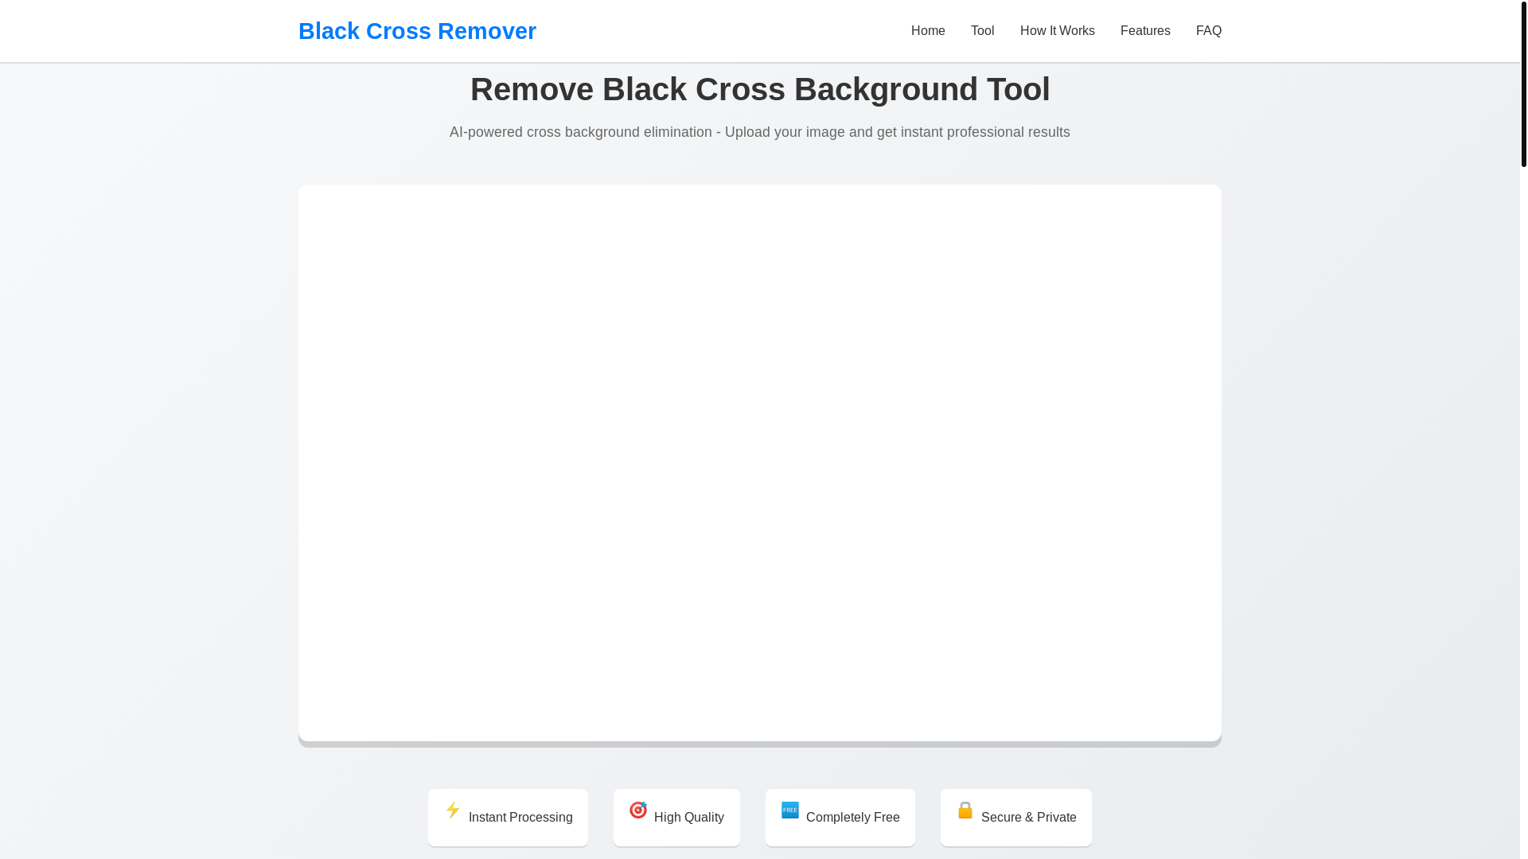Click the blue FREE badge icon
This screenshot has width=1528, height=859.
tap(790, 810)
